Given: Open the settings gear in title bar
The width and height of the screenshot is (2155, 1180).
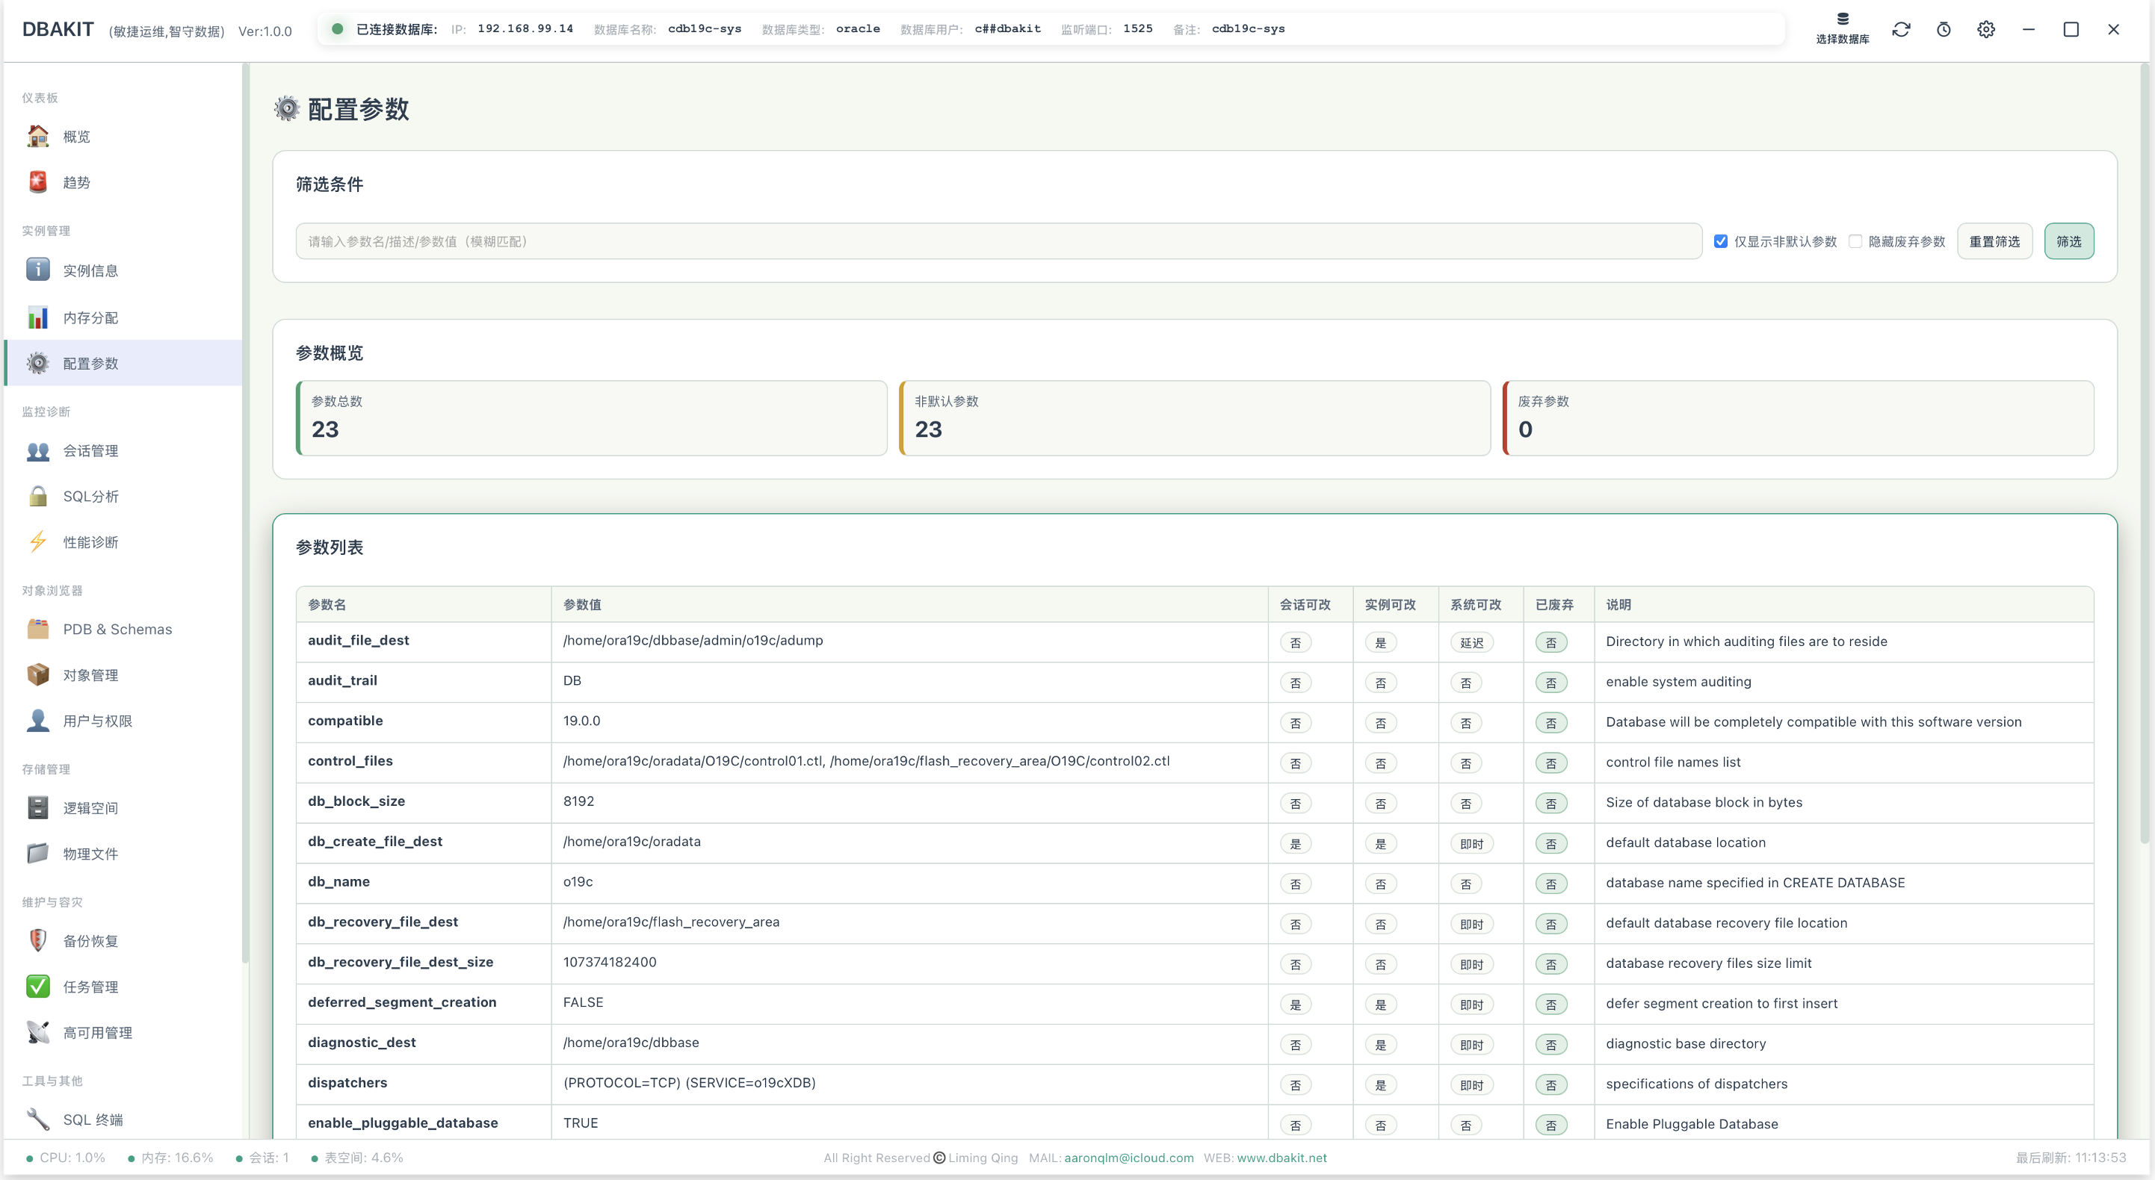Looking at the screenshot, I should [1986, 29].
